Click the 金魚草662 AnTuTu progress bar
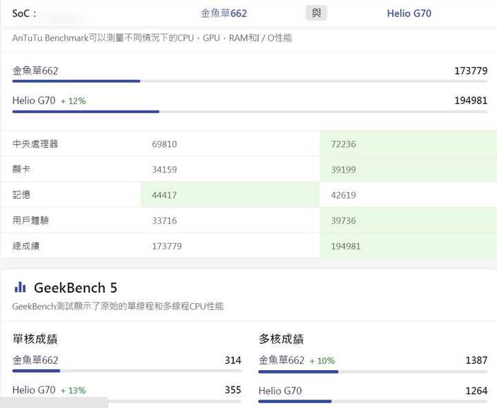 (250, 81)
